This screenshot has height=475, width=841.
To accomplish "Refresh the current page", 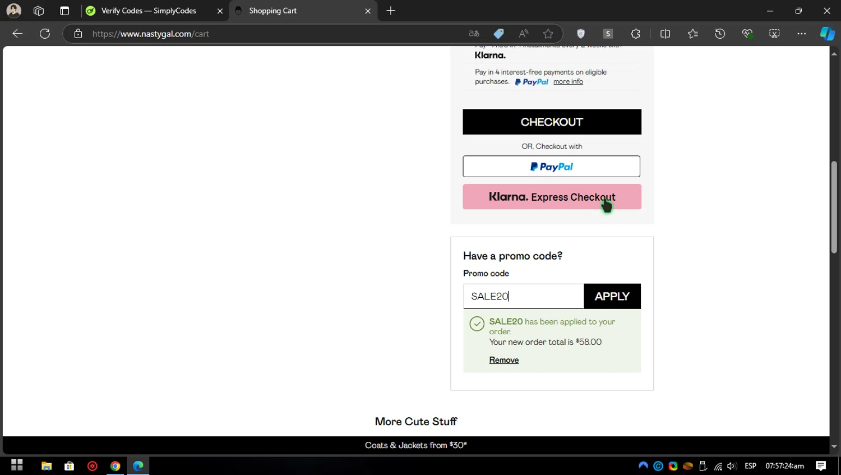I will [x=45, y=34].
